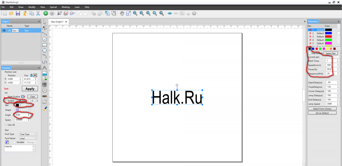
Task: Click the green Undo arrow
Action: point(46,13)
